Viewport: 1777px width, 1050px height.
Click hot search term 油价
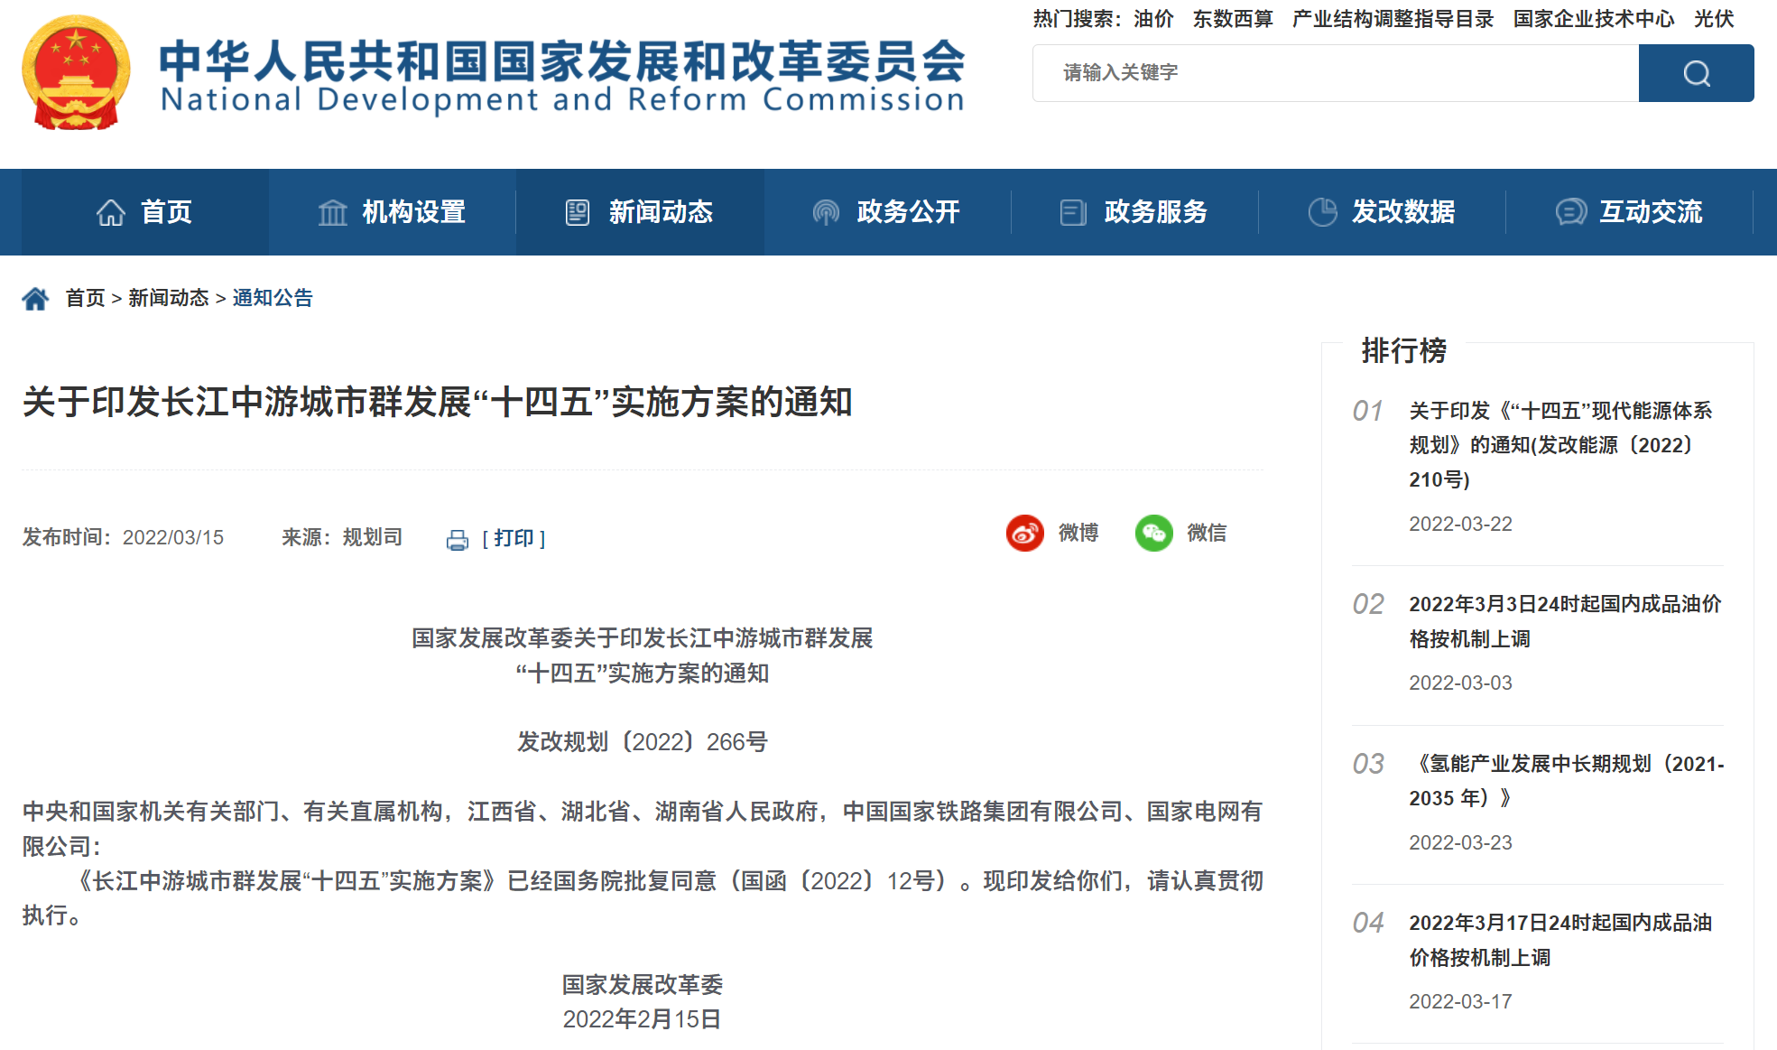[1153, 19]
